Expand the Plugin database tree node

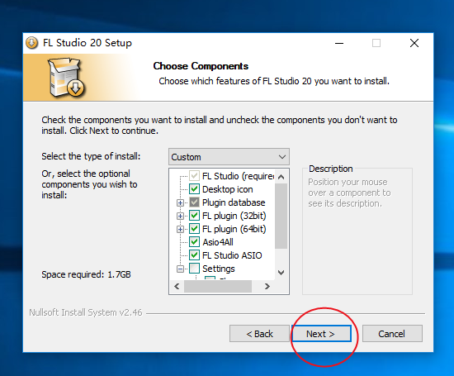coord(180,202)
